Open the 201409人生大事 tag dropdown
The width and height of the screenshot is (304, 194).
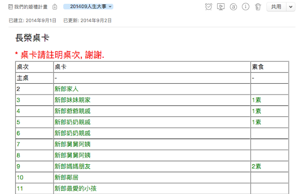pos(88,7)
